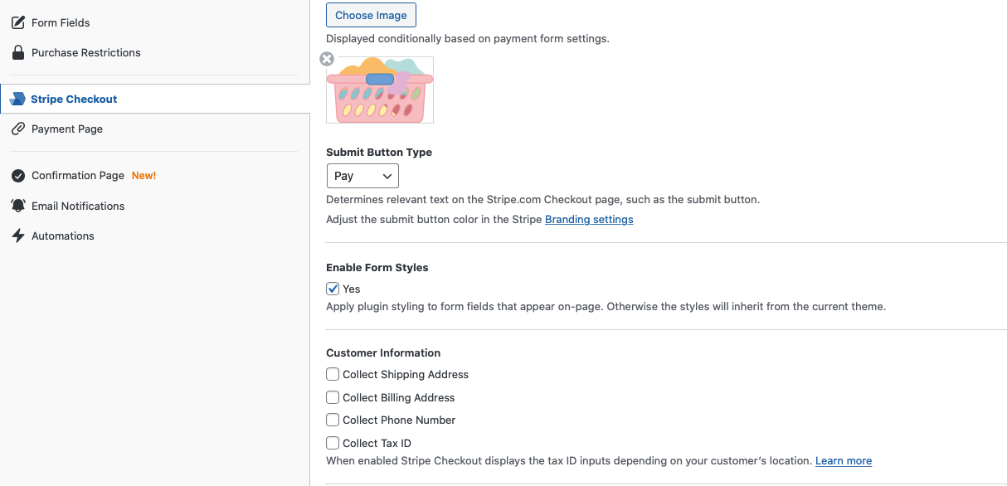Remove the laundry basket image
The image size is (1007, 486).
pyautogui.click(x=327, y=59)
